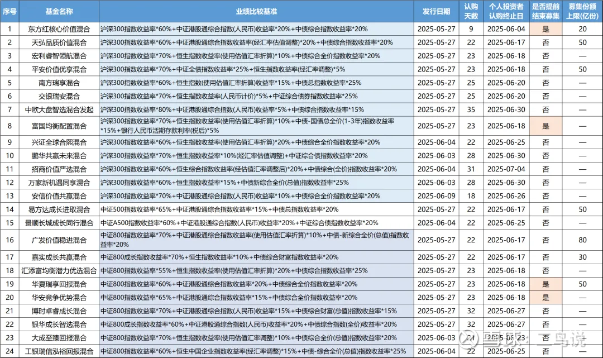Click the fund name 兴证全球合熙混合
Screen dimensions: 603x358
click(x=59, y=142)
